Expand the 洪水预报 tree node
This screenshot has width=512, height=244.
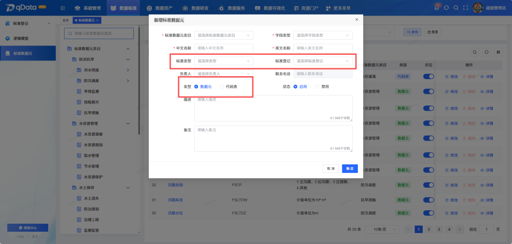[128, 70]
